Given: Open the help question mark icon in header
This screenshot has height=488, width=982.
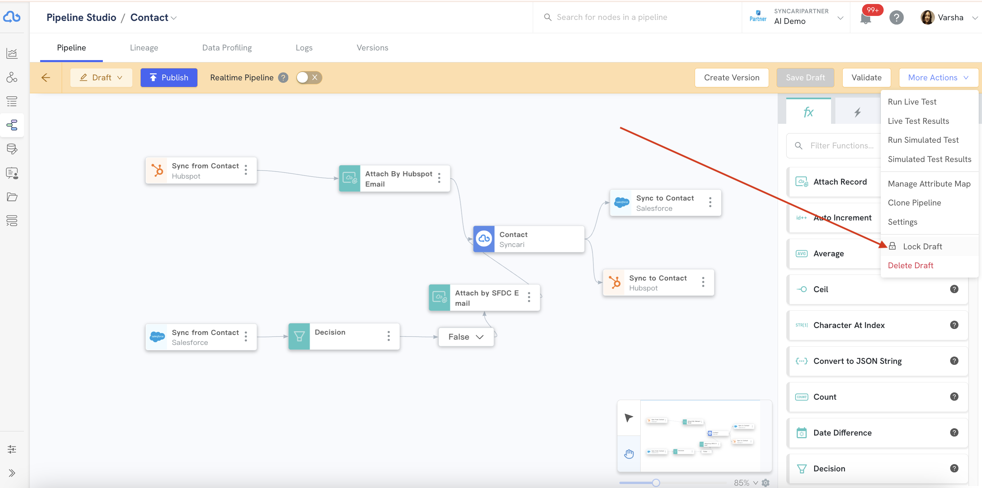Looking at the screenshot, I should coord(896,18).
